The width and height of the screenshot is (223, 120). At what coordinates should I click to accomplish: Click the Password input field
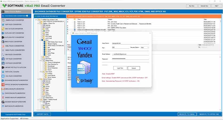[130, 59]
